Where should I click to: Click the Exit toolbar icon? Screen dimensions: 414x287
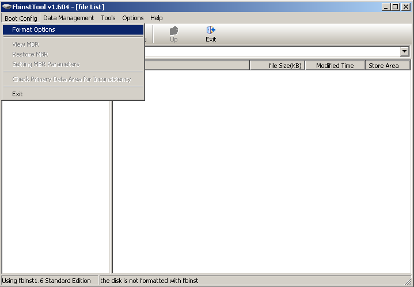(211, 34)
